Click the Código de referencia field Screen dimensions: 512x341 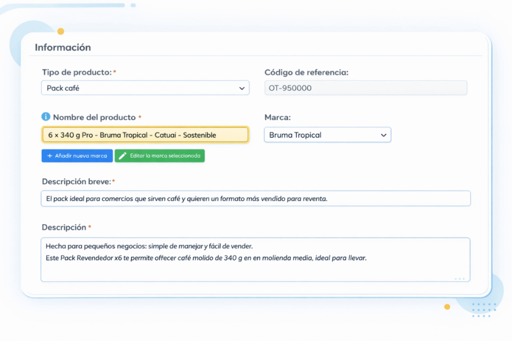pos(365,88)
